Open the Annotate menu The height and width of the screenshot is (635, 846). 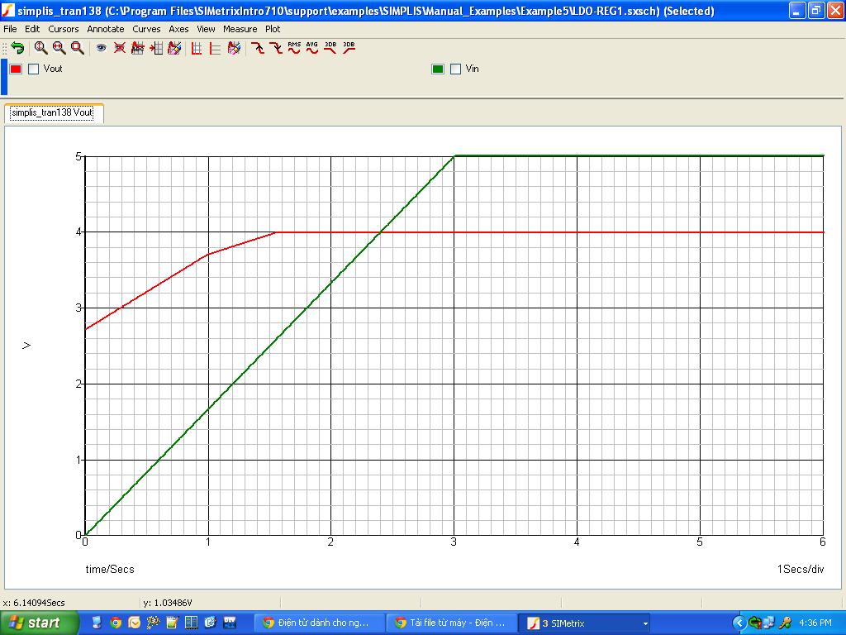pos(106,29)
